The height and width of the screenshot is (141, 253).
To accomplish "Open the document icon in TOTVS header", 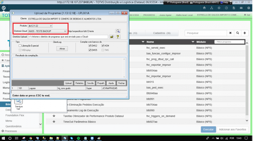I will [234, 8].
